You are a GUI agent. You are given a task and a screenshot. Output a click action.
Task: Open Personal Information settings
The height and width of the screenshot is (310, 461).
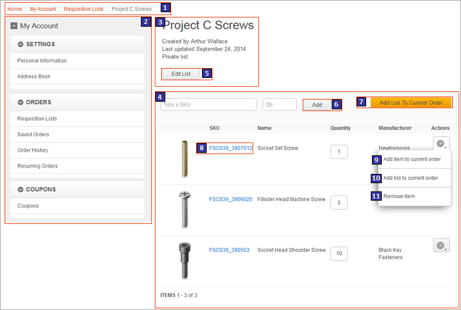(77, 60)
